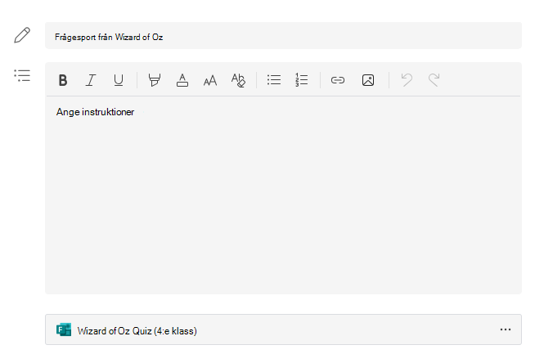Select the text highlight tool
The width and height of the screenshot is (535, 354).
pos(155,80)
